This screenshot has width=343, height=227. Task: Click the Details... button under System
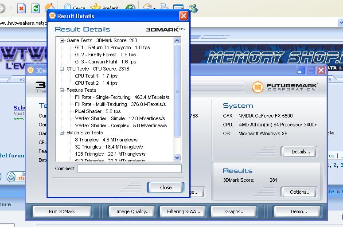click(299, 152)
